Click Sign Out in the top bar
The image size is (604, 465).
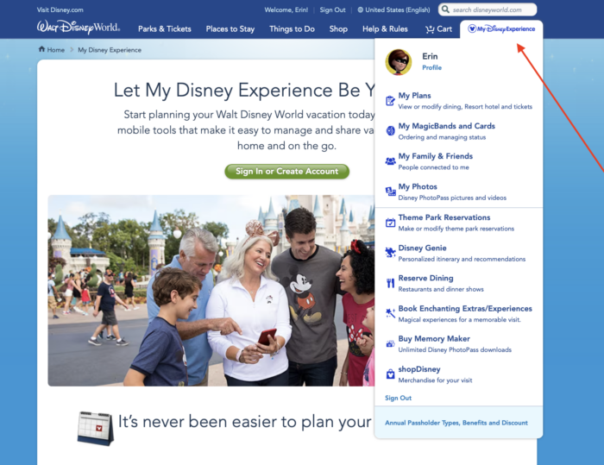pos(332,10)
